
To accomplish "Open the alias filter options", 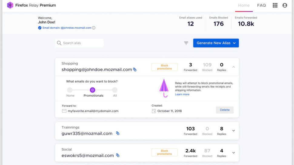I will coord(186,43).
